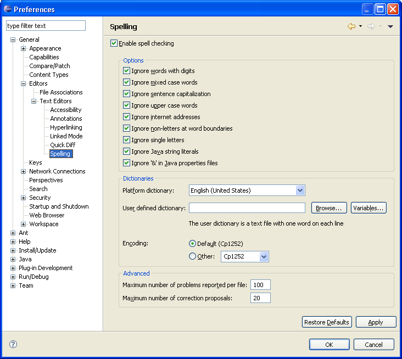Image resolution: width=402 pixels, height=359 pixels.
Task: Open Search preference page
Action: click(38, 189)
